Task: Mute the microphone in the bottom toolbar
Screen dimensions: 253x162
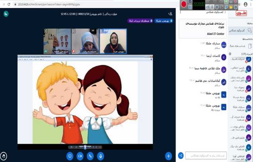Action: click(100, 156)
